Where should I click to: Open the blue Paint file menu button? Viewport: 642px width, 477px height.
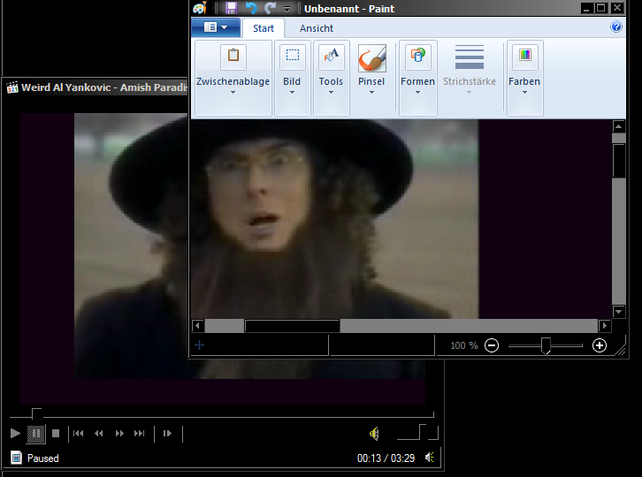[x=215, y=27]
